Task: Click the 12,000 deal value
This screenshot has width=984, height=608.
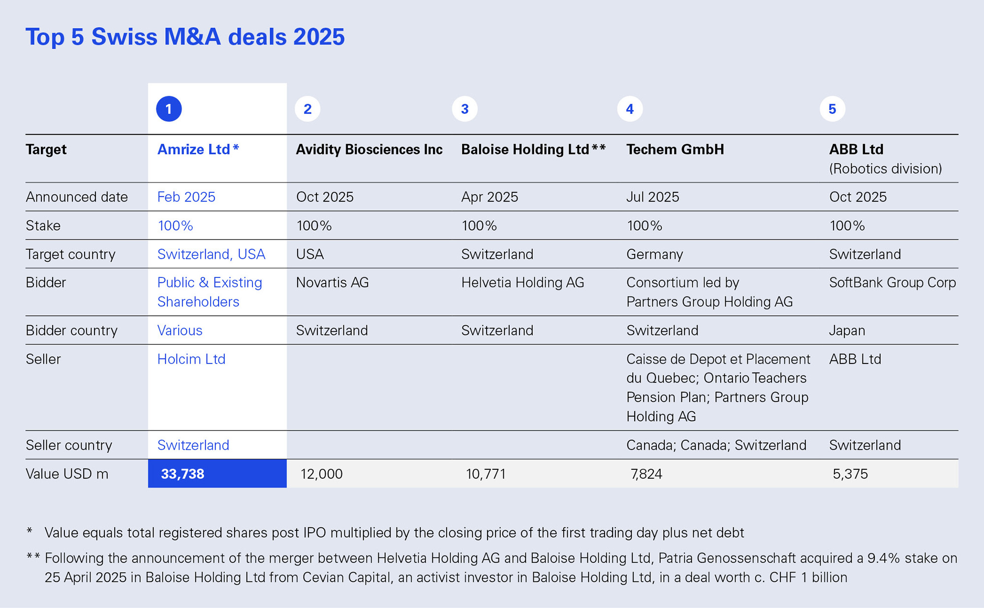Action: (321, 474)
